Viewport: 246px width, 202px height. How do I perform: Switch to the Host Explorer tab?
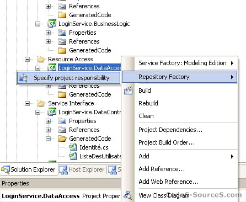tap(82, 169)
